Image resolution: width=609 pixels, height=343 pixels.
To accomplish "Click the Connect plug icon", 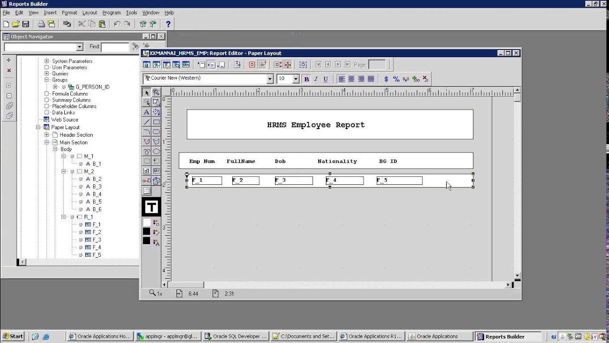I will (67, 24).
